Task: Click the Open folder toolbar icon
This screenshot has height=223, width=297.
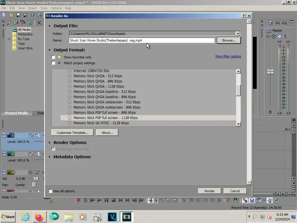Action: [11, 15]
